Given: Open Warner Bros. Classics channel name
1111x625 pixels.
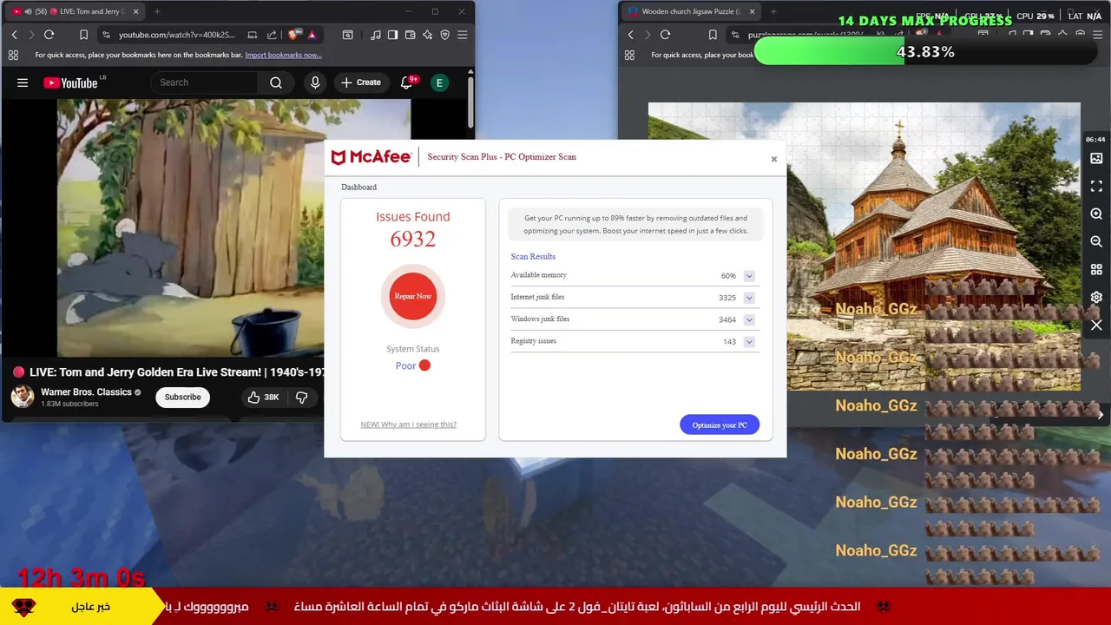Looking at the screenshot, I should [86, 392].
